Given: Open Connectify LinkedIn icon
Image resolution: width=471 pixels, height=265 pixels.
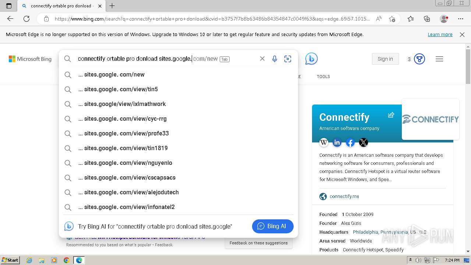Looking at the screenshot, I should 337,142.
